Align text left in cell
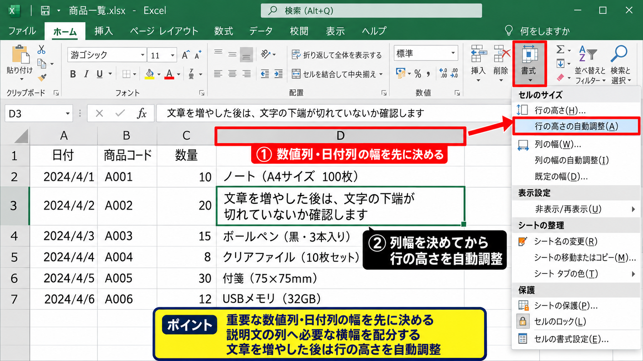This screenshot has width=643, height=361. 218,74
